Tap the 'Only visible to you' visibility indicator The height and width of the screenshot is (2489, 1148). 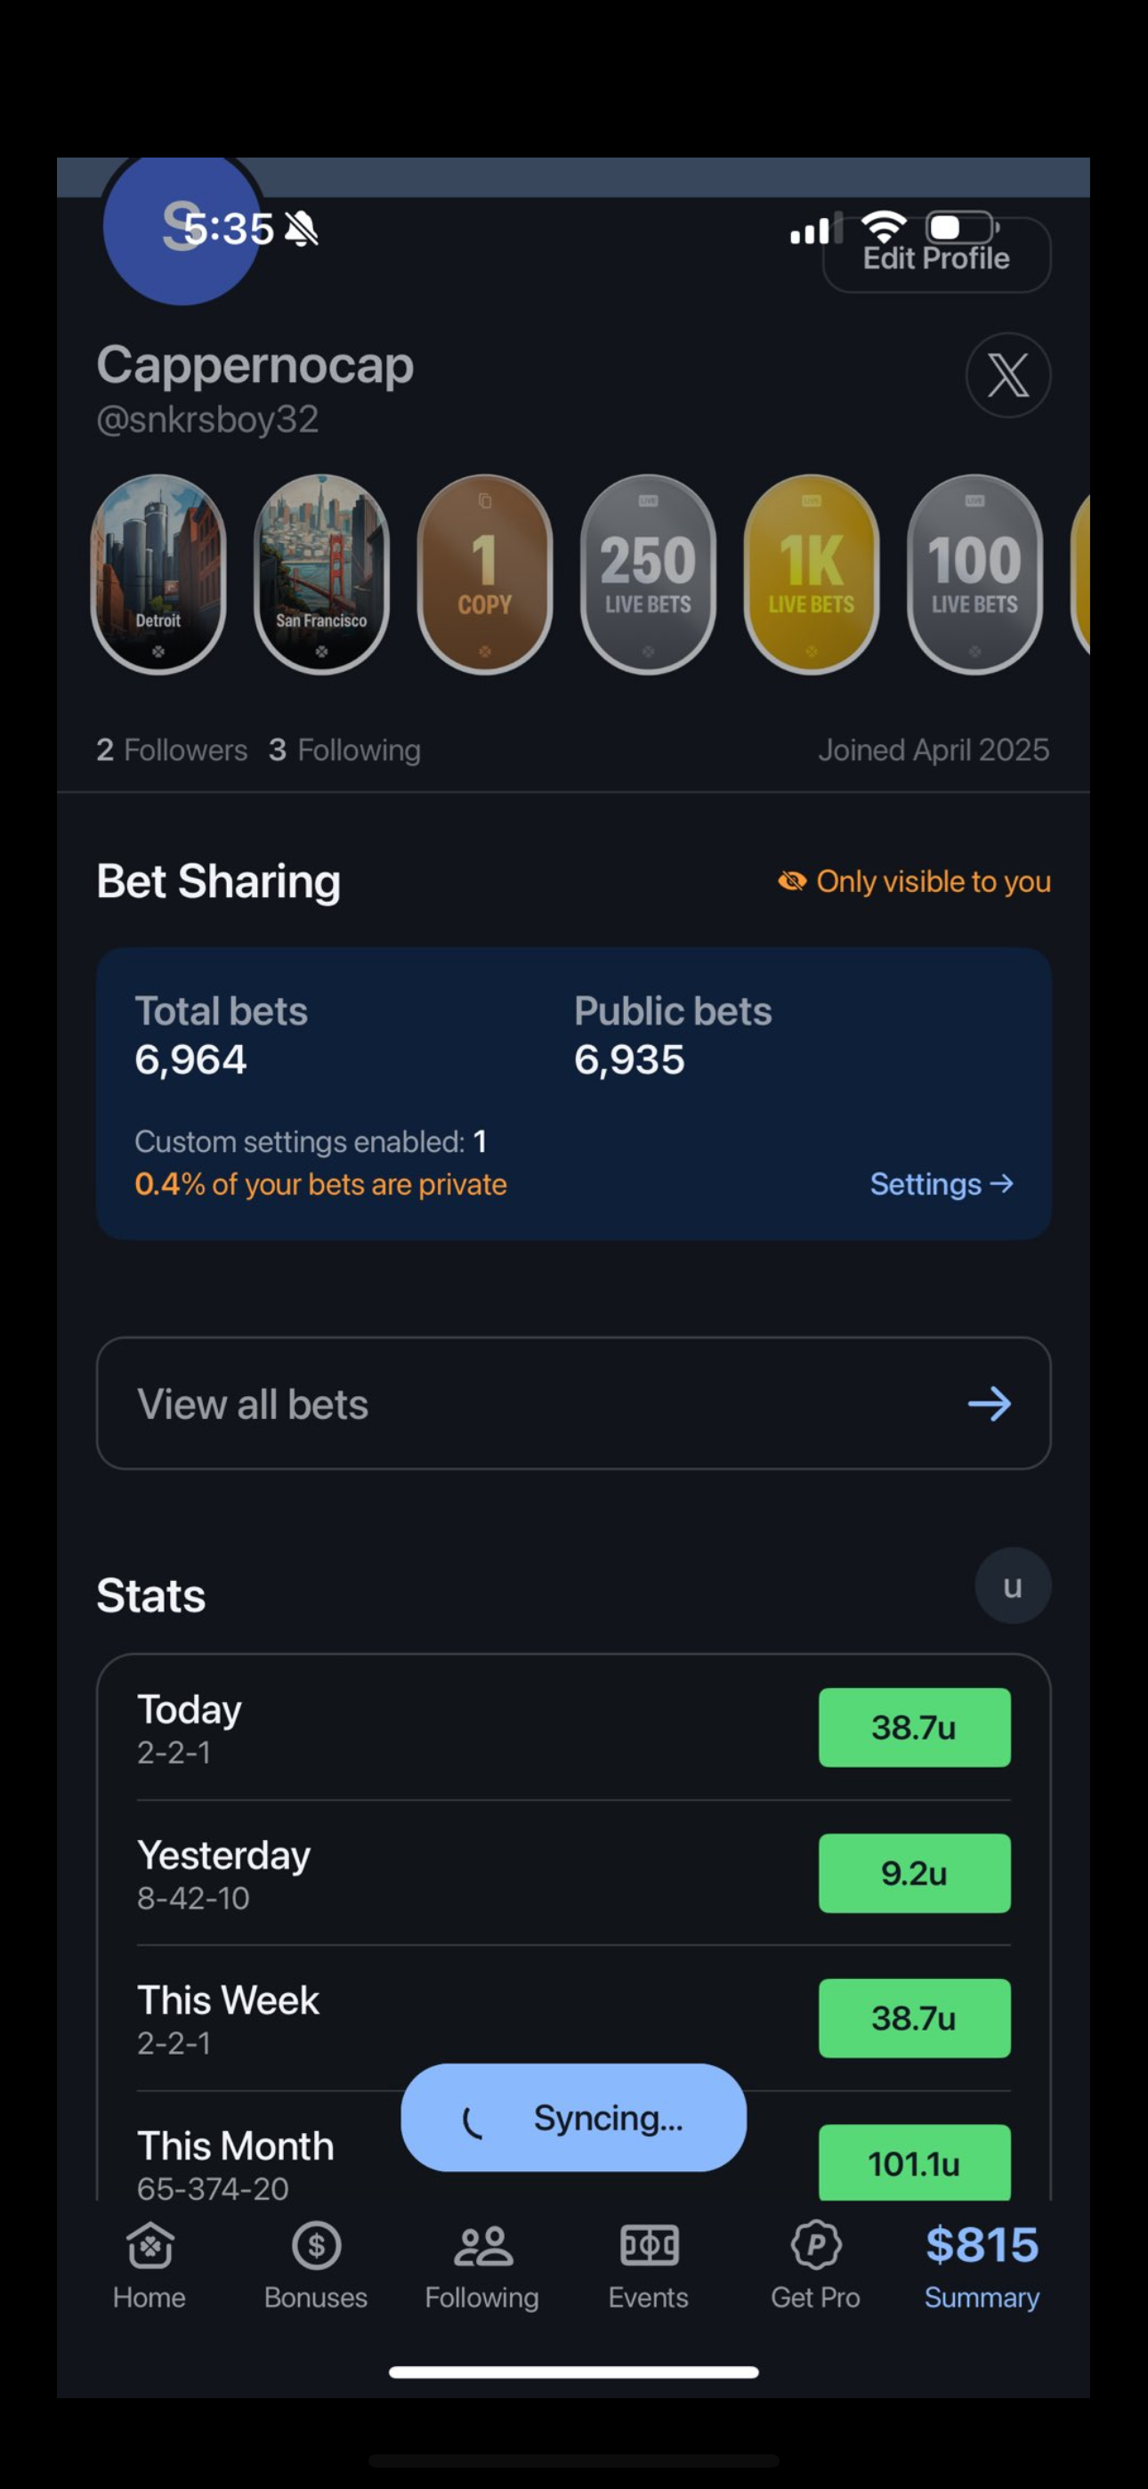(x=914, y=881)
